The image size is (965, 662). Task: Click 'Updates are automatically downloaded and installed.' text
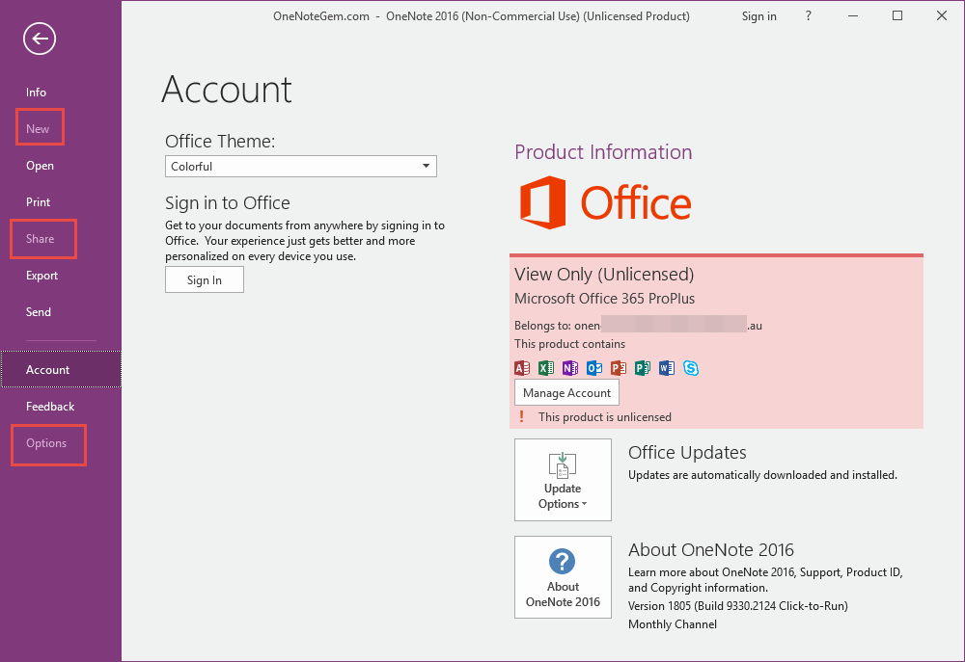point(762,475)
